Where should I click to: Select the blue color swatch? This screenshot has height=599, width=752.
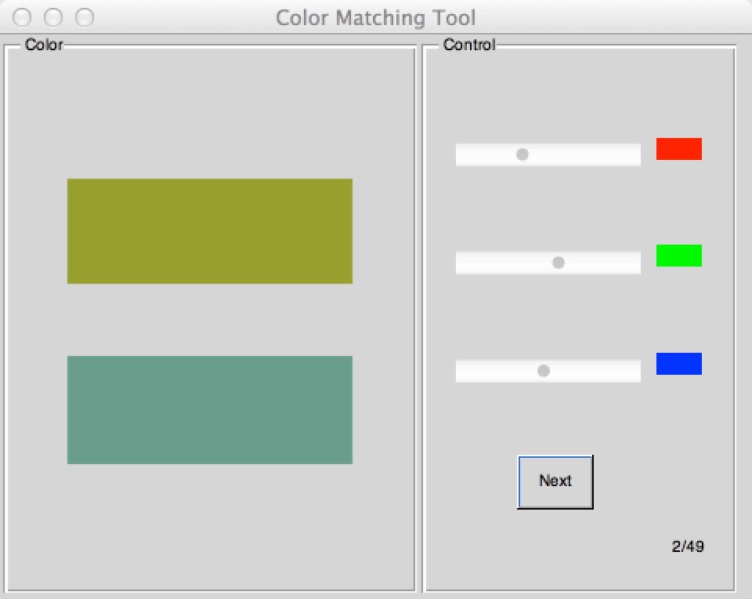pyautogui.click(x=678, y=364)
